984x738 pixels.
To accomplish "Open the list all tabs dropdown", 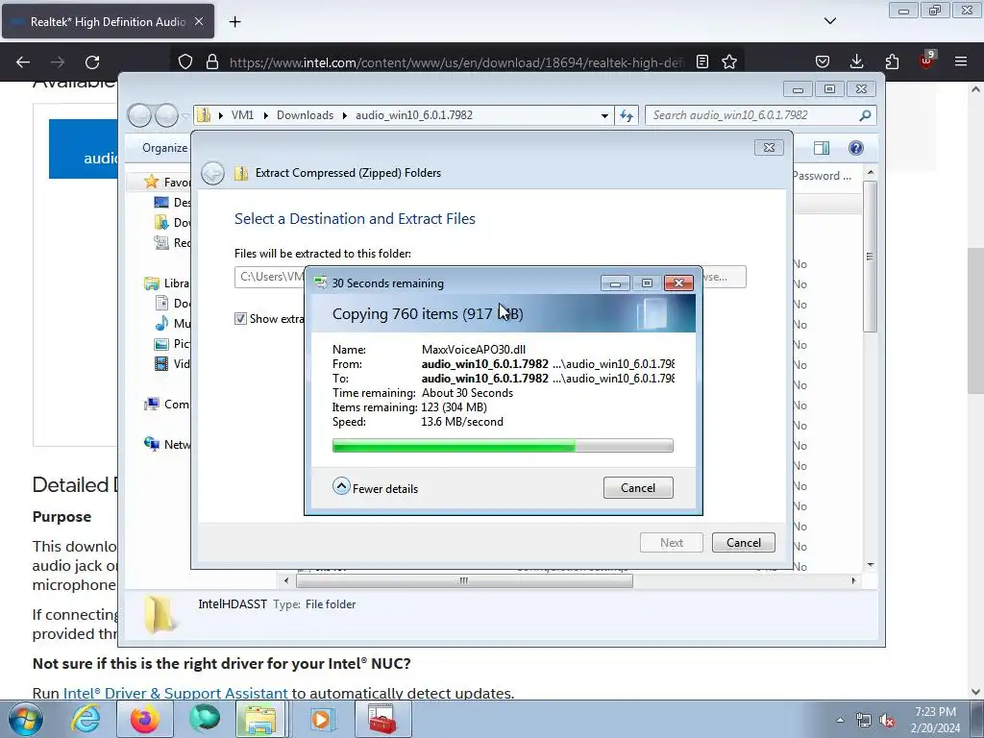I will coord(829,21).
